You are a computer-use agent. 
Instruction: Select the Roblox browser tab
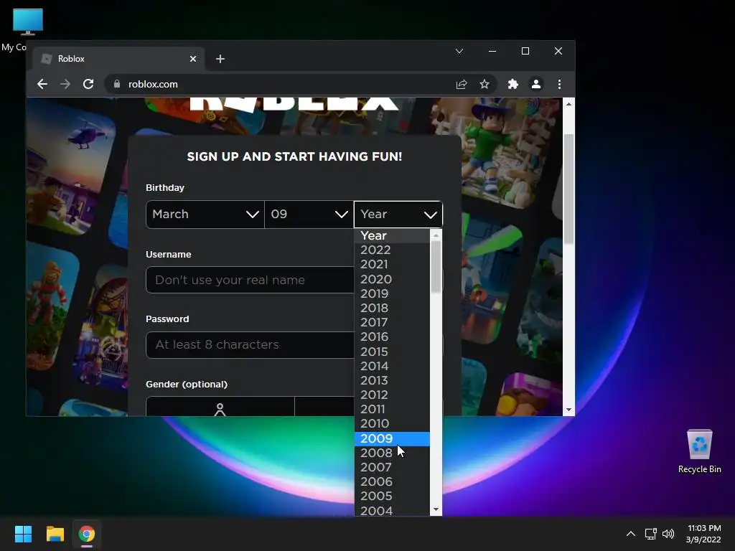(119, 59)
